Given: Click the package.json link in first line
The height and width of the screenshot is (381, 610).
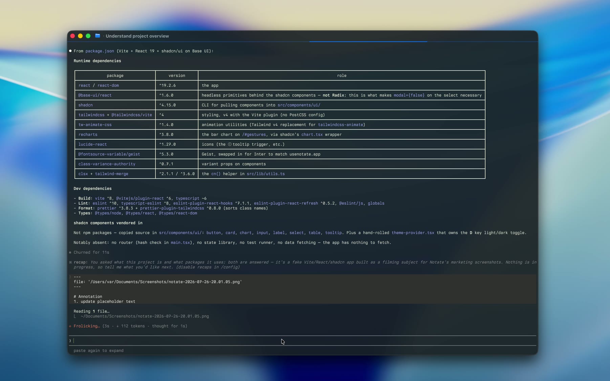Looking at the screenshot, I should pyautogui.click(x=100, y=51).
